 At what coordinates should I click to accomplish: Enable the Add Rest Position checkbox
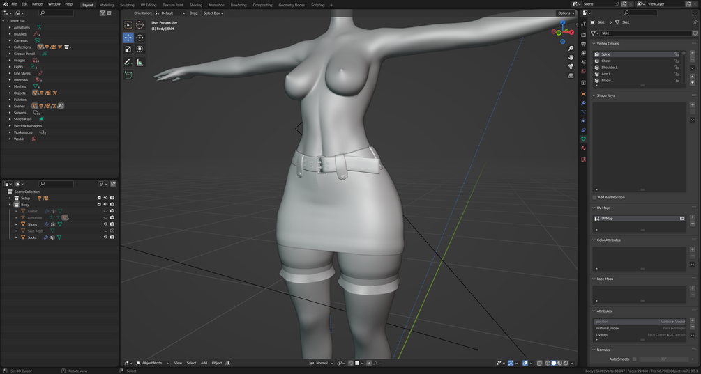(594, 197)
